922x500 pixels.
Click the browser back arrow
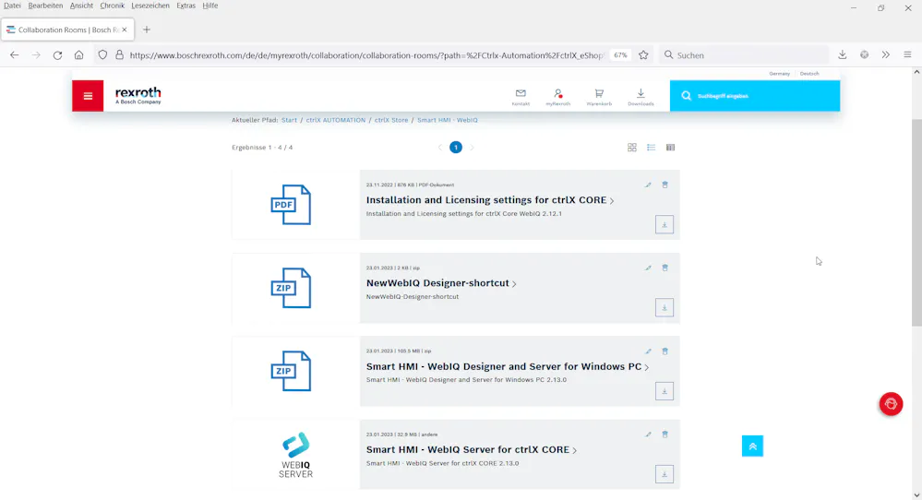point(14,55)
